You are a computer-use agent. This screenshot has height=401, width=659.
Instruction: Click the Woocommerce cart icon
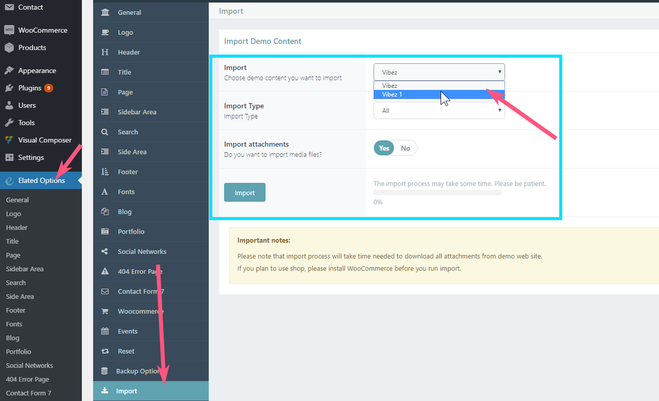(x=105, y=312)
